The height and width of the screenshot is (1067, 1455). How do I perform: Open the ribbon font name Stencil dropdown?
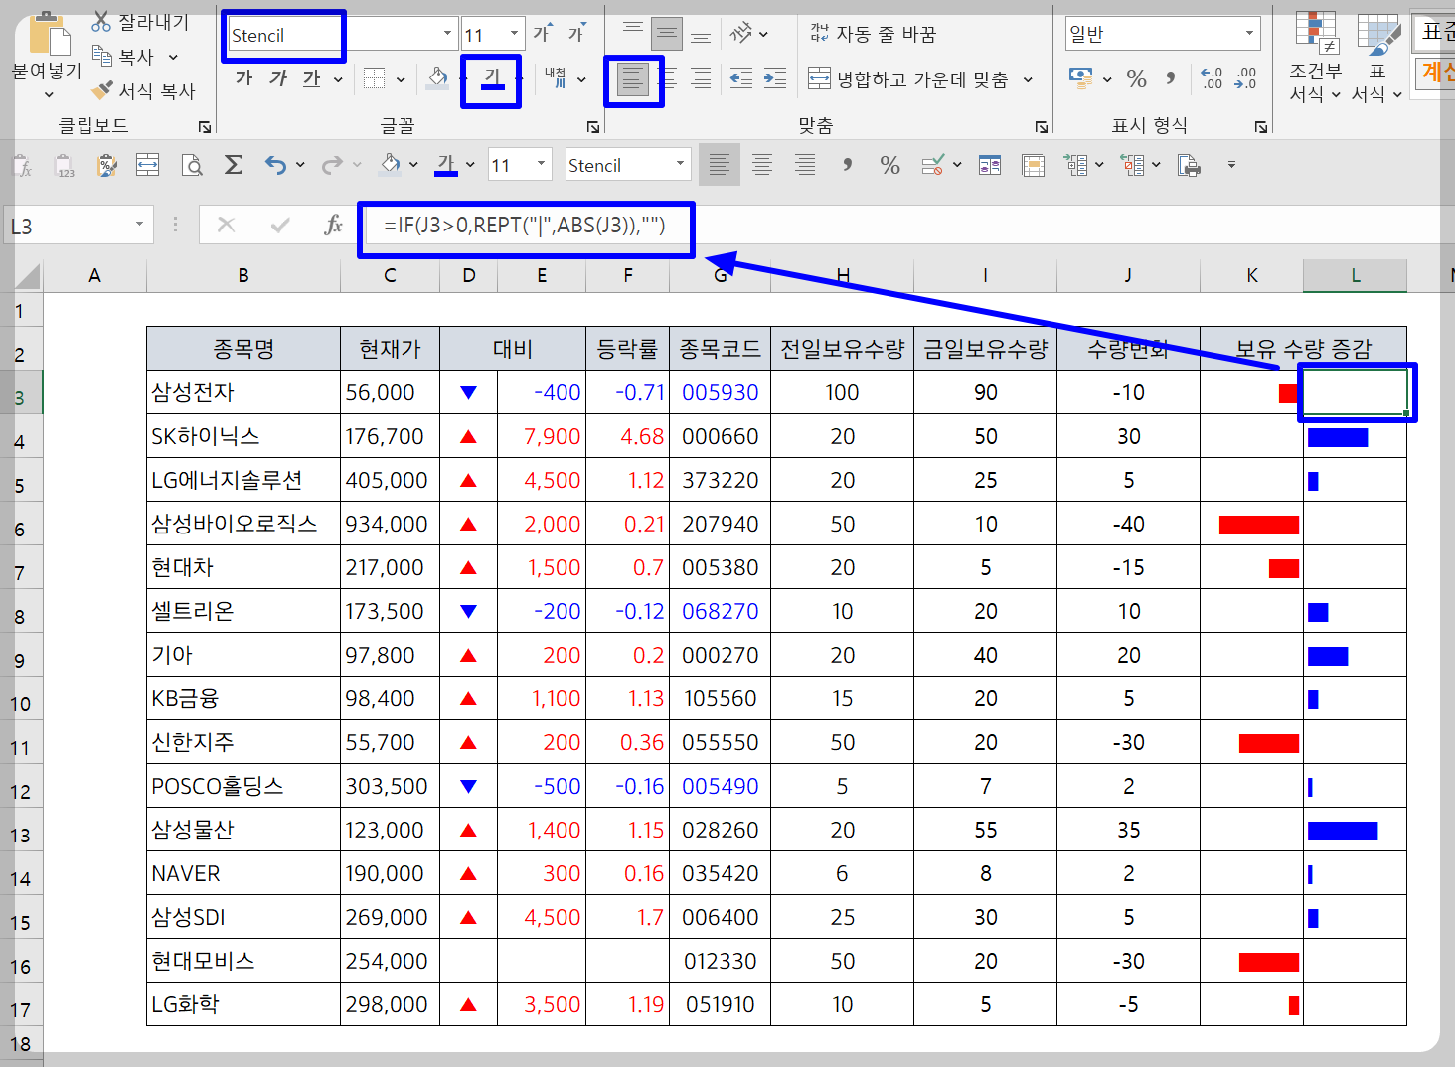pos(447,34)
